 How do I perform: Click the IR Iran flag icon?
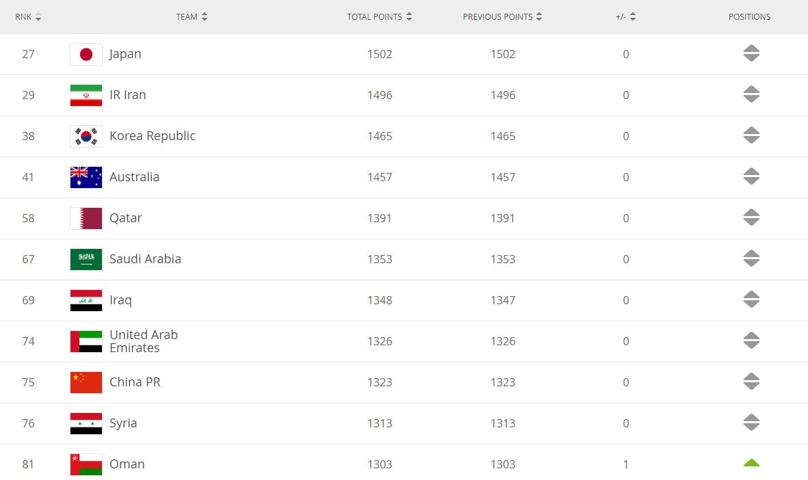[x=86, y=95]
